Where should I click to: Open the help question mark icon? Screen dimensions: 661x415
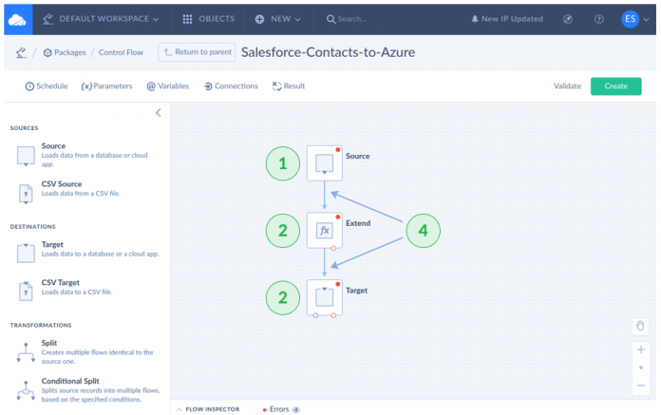coord(598,19)
